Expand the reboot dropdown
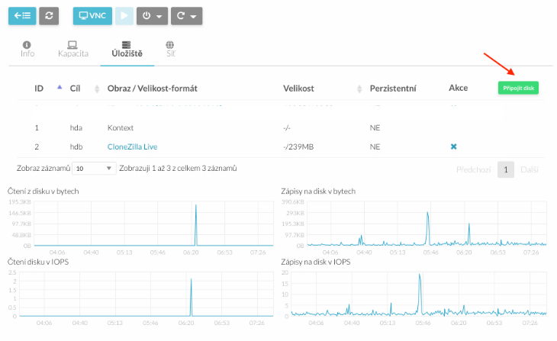The width and height of the screenshot is (557, 341). click(x=186, y=15)
